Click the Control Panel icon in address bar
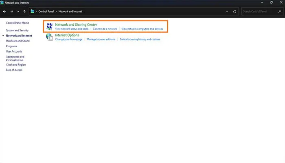Image resolution: width=285 pixels, height=163 pixels. click(32, 11)
